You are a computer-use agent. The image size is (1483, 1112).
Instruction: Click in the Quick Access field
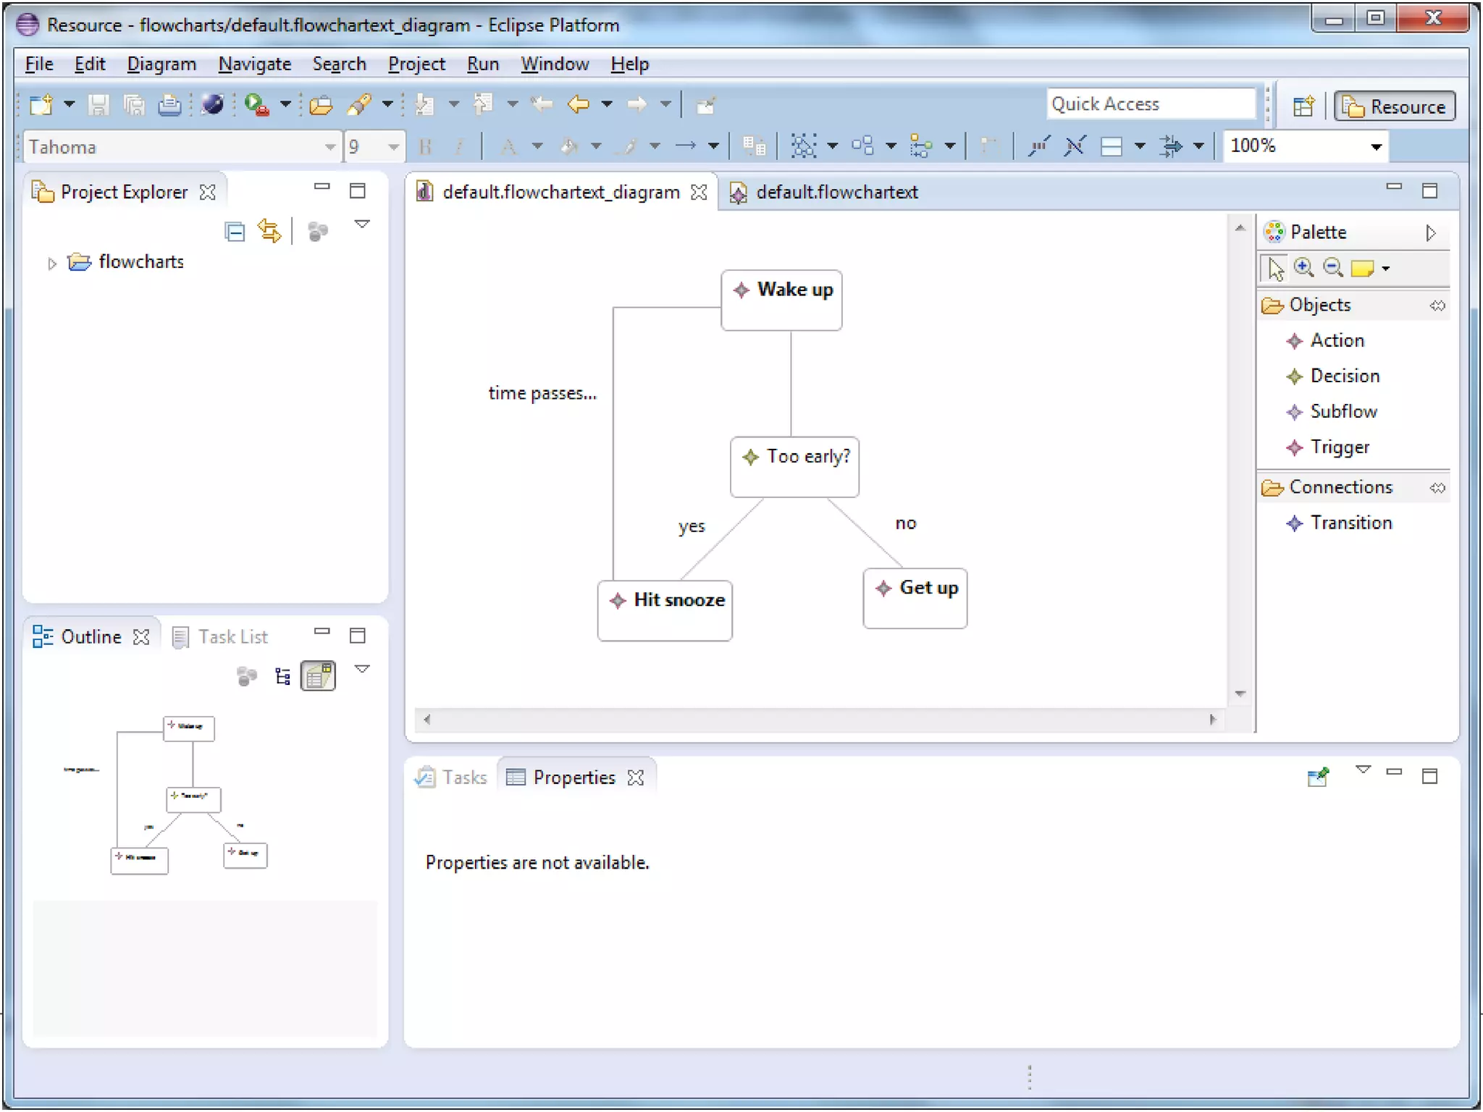coord(1150,104)
